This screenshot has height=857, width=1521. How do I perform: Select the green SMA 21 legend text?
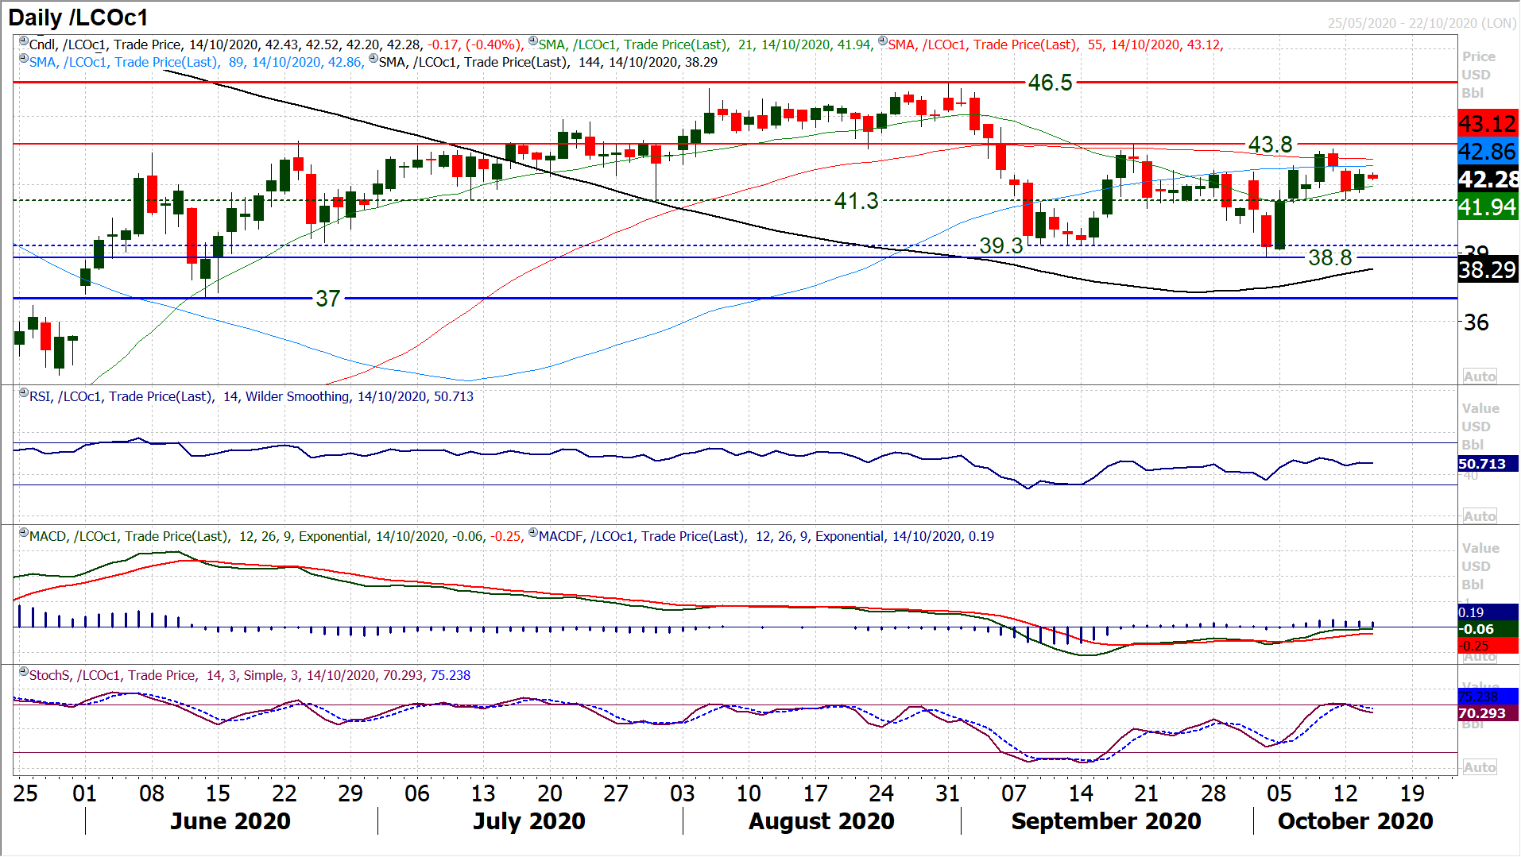tap(706, 44)
